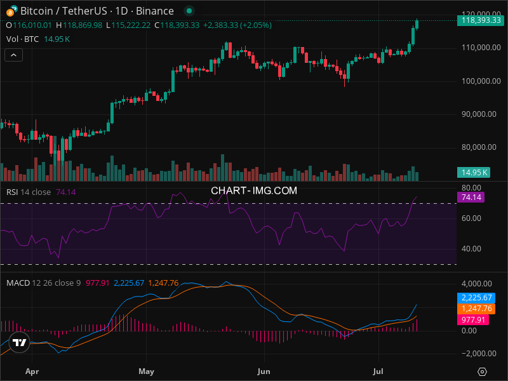This screenshot has width=508, height=381.
Task: Click the volume tag 14.95 K on axis
Action: click(474, 172)
